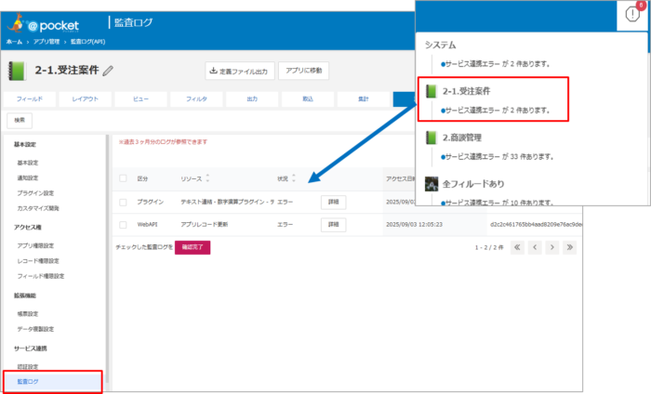651x394 pixels.
Task: Click the pencil icon to rename app
Action: 108,71
